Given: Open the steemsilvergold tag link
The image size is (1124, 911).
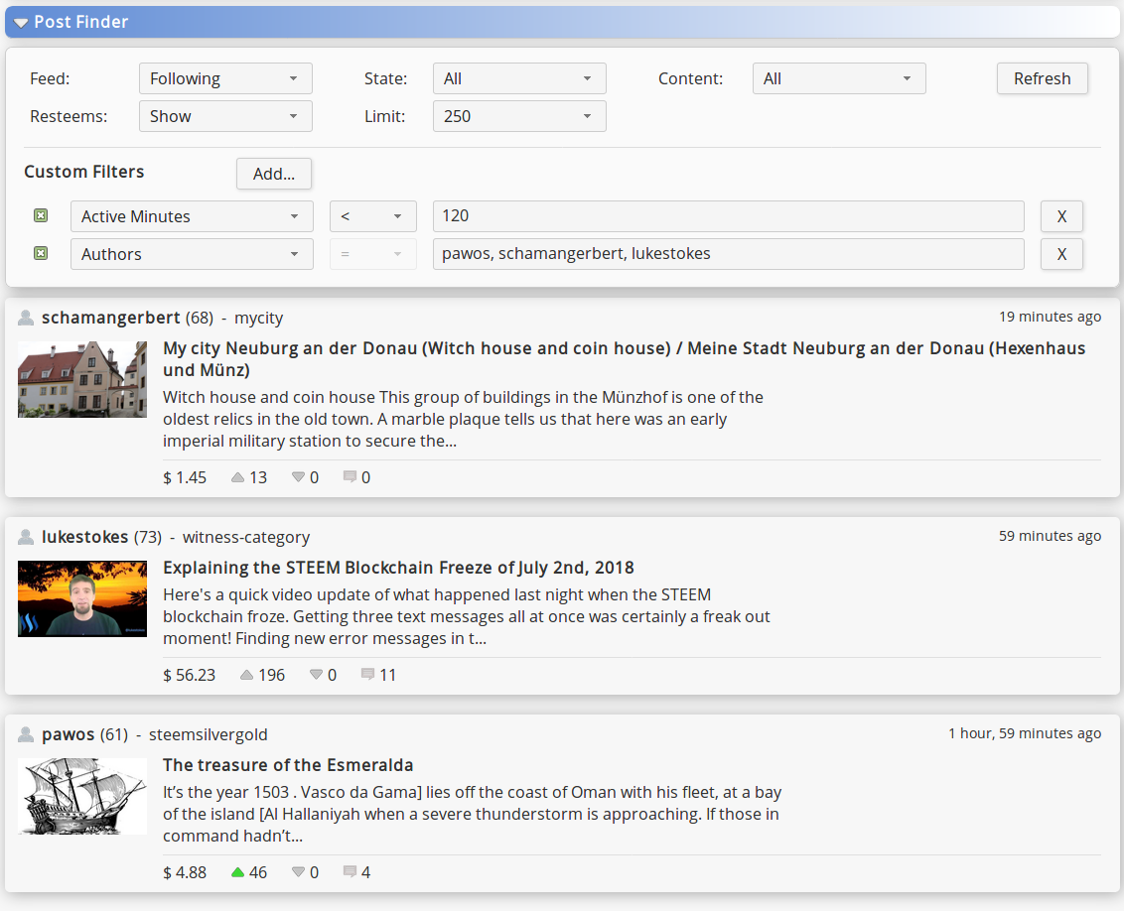Looking at the screenshot, I should click(208, 734).
